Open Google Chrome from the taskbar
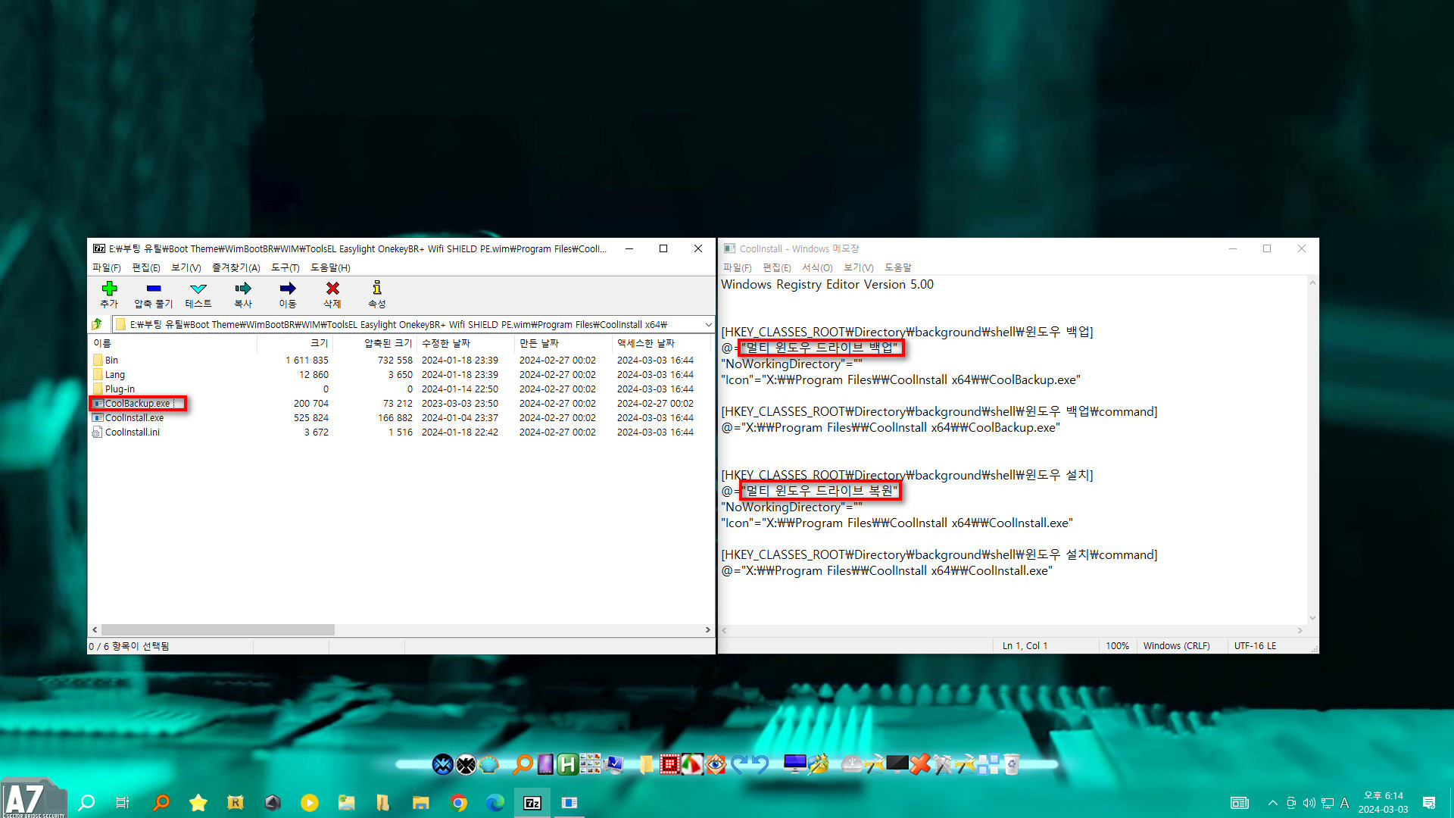The image size is (1454, 818). pyautogui.click(x=458, y=802)
